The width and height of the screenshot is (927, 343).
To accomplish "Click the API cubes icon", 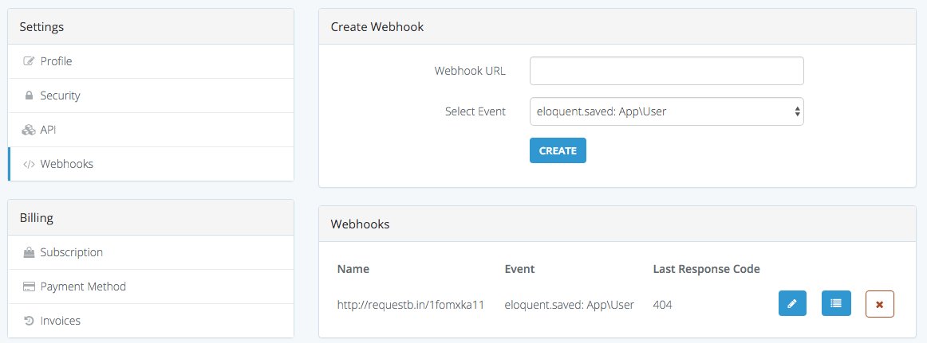I will 29,130.
